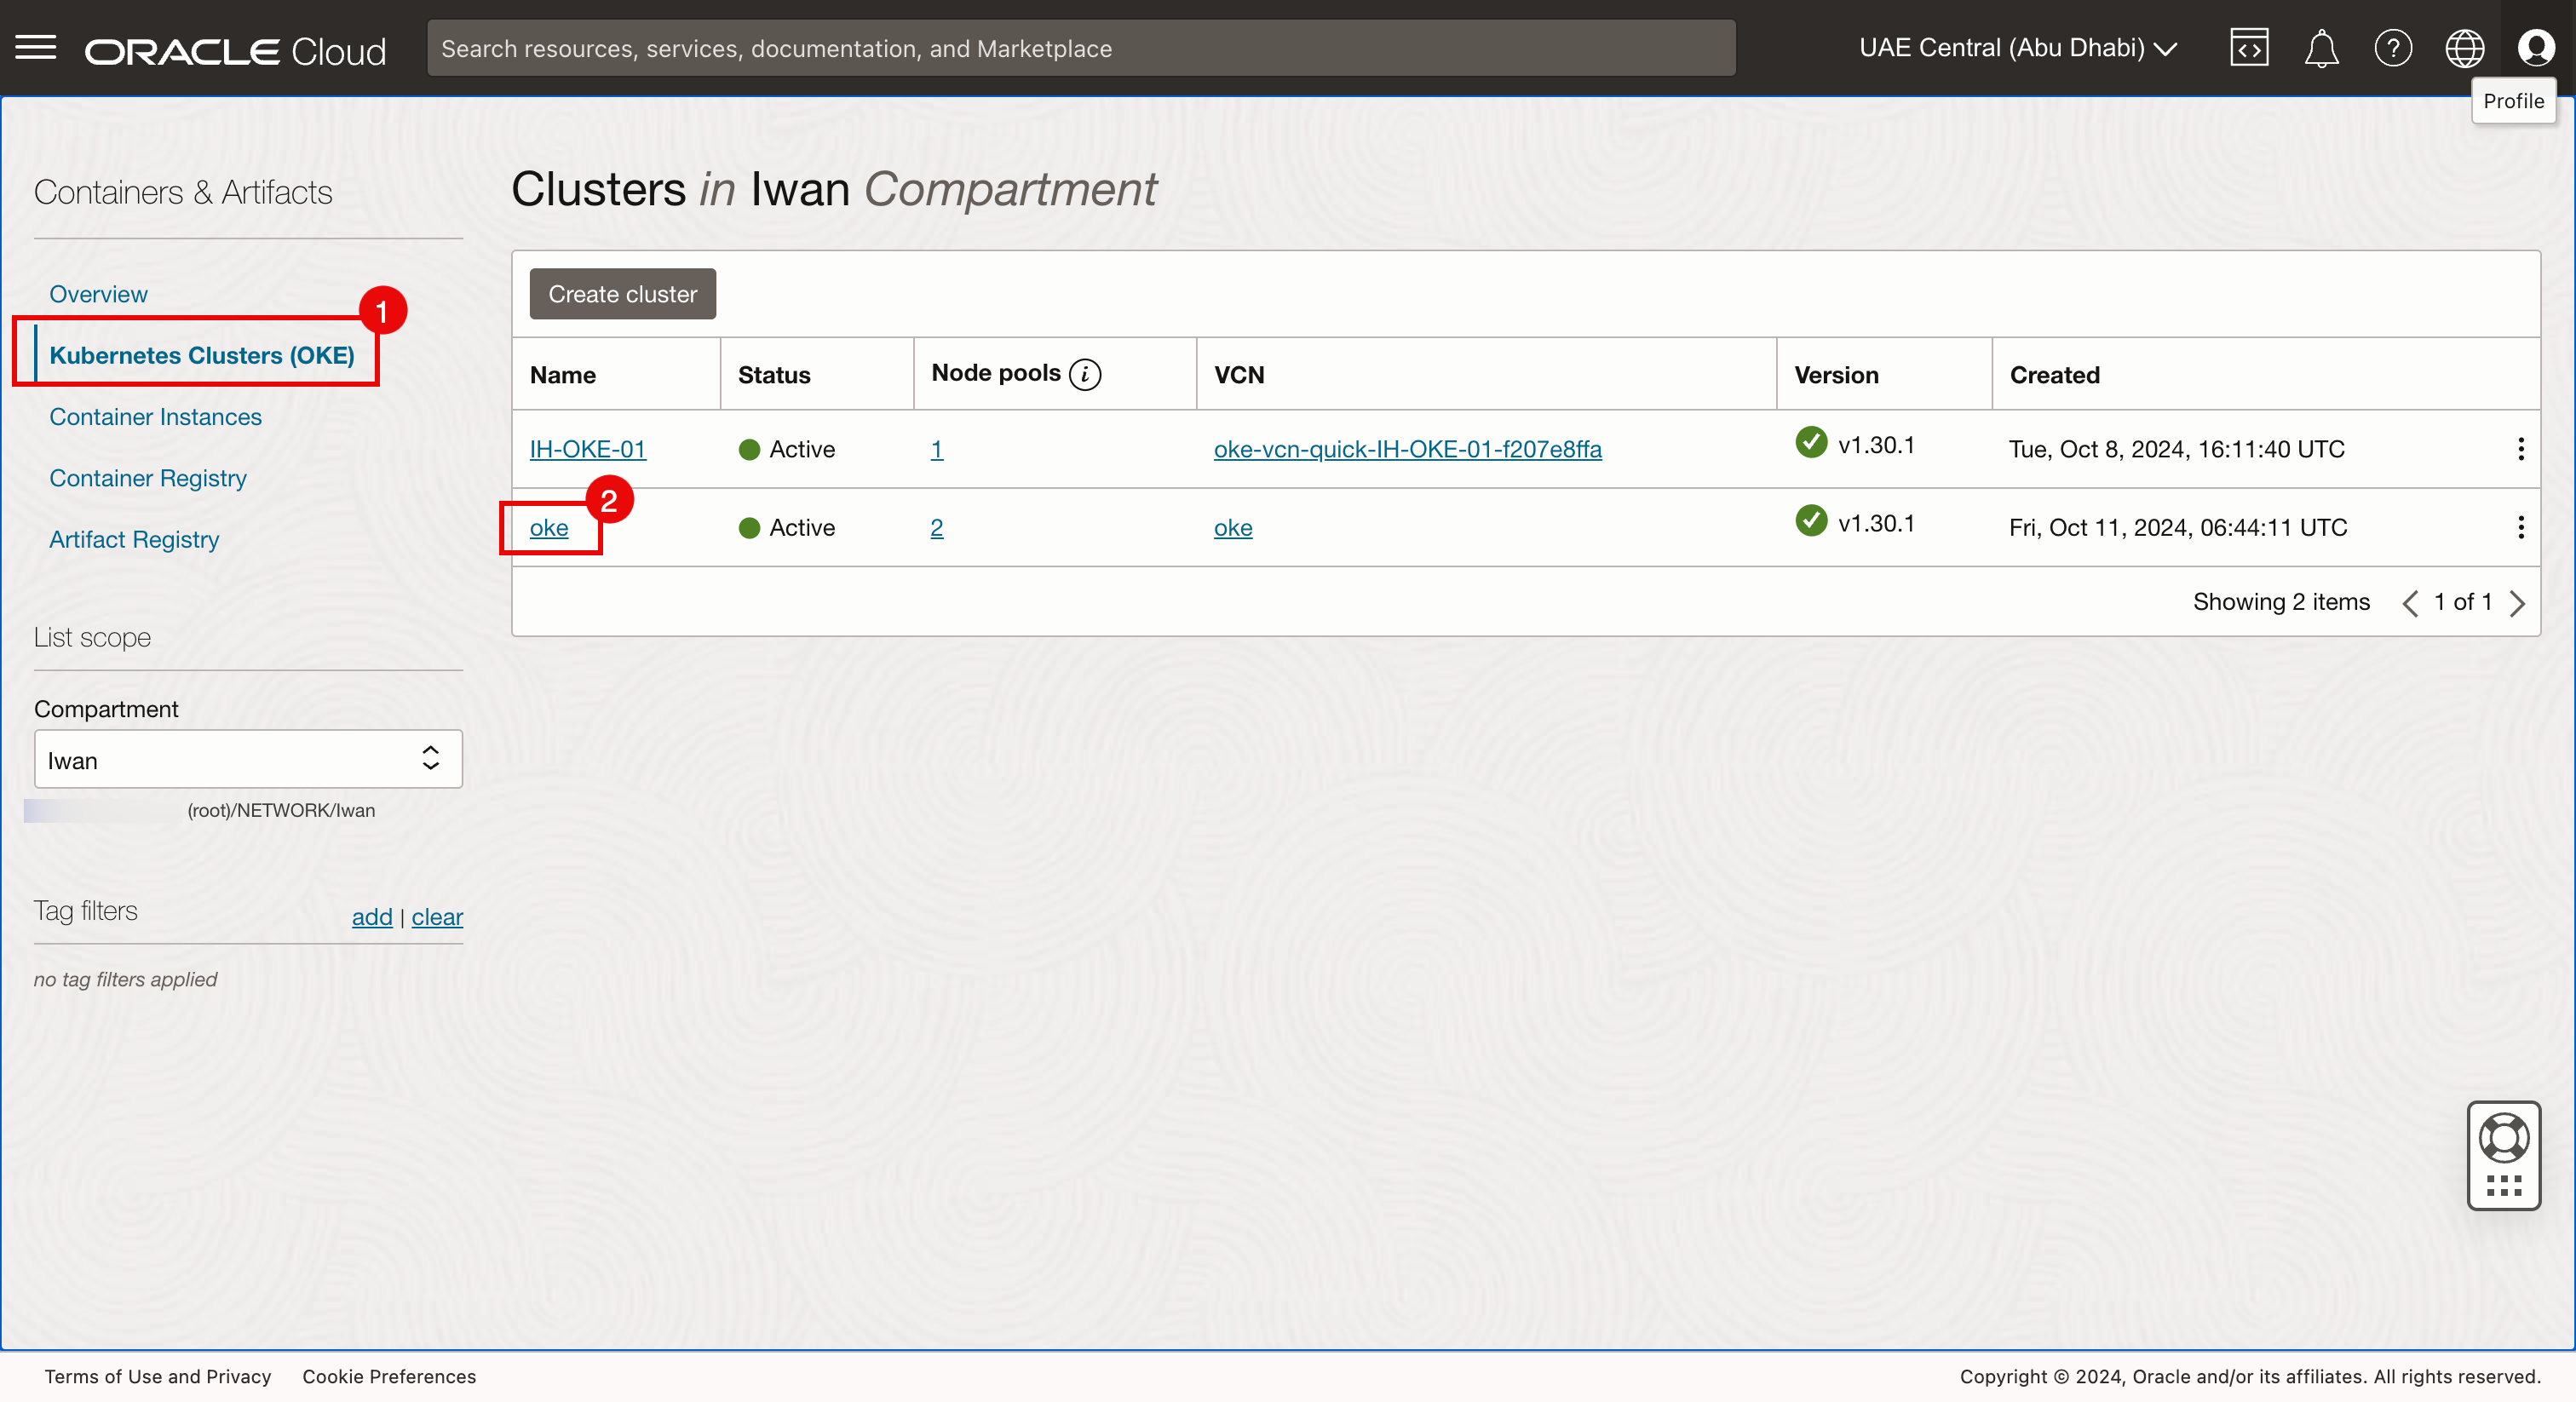Open the Compartment Iwan dropdown
Viewport: 2576px width, 1402px height.
click(x=248, y=760)
